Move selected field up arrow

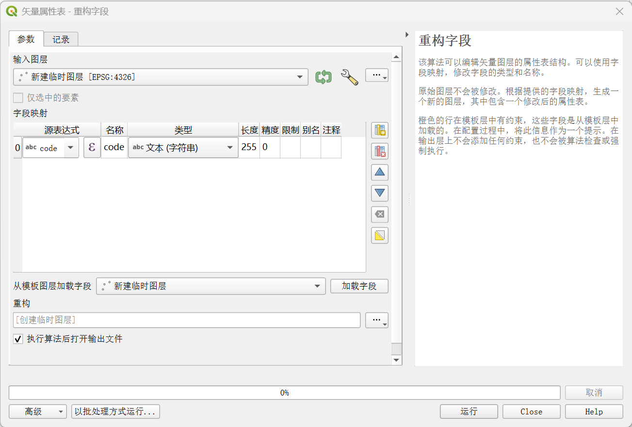[x=380, y=172]
